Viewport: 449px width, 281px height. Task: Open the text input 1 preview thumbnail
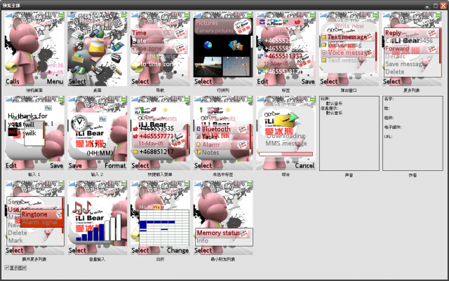pyautogui.click(x=34, y=133)
